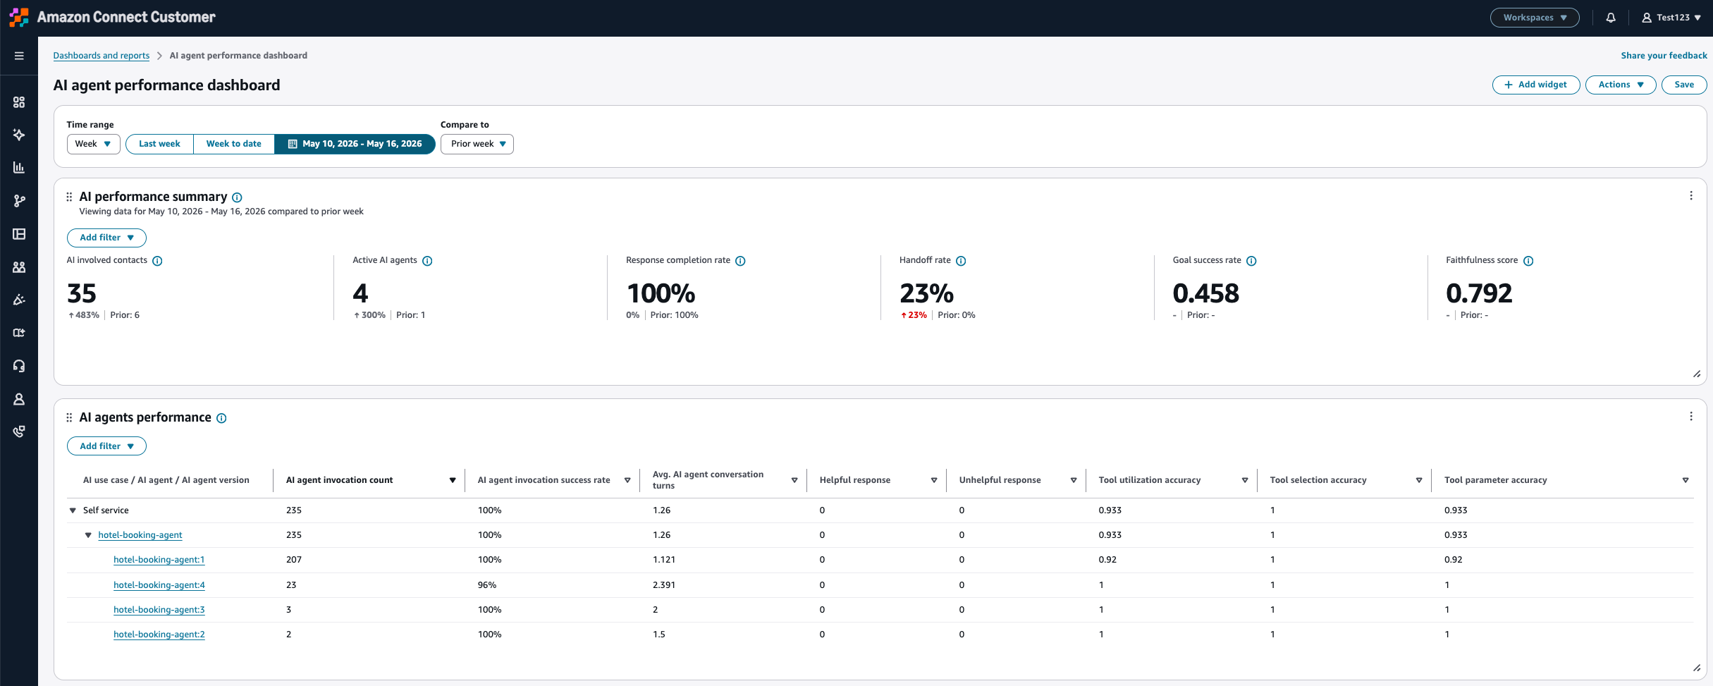Open the notifications bell icon
Screen dimensions: 1713x686
pyautogui.click(x=1611, y=18)
